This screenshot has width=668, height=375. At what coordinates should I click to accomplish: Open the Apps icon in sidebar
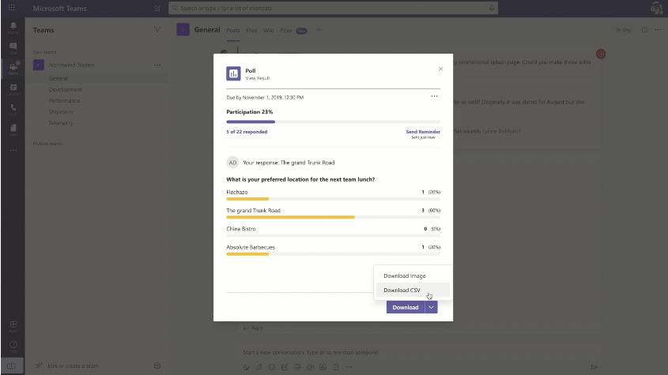(x=13, y=325)
